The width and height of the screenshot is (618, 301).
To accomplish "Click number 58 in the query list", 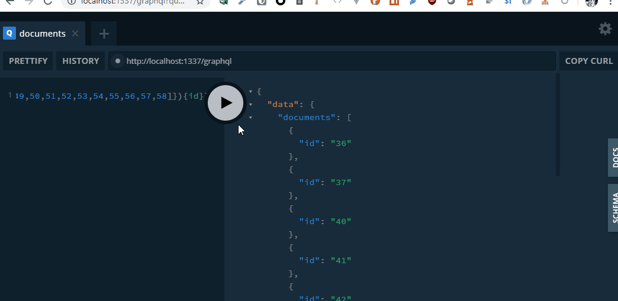I will pos(162,96).
